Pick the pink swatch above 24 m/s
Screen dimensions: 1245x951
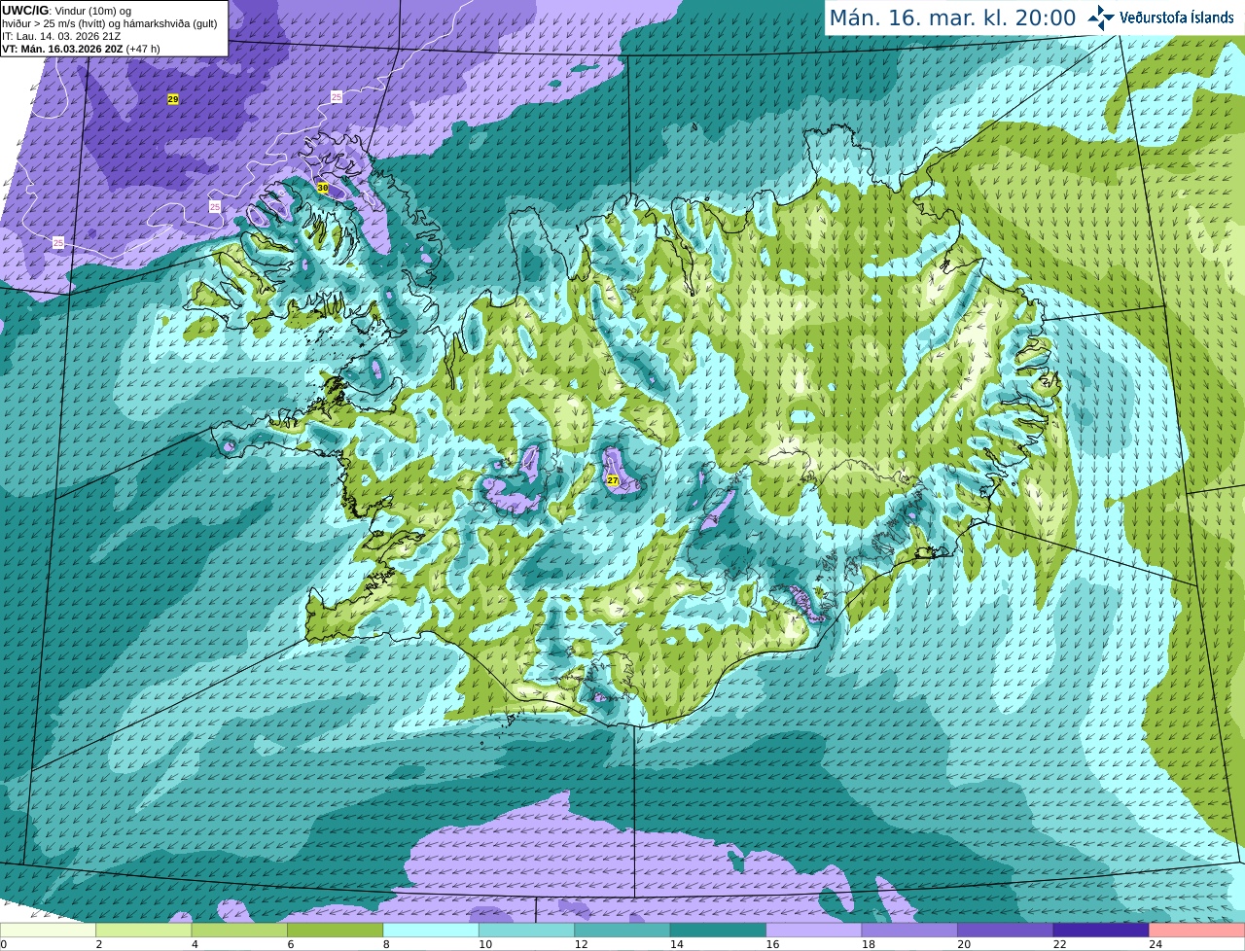pyautogui.click(x=1197, y=931)
